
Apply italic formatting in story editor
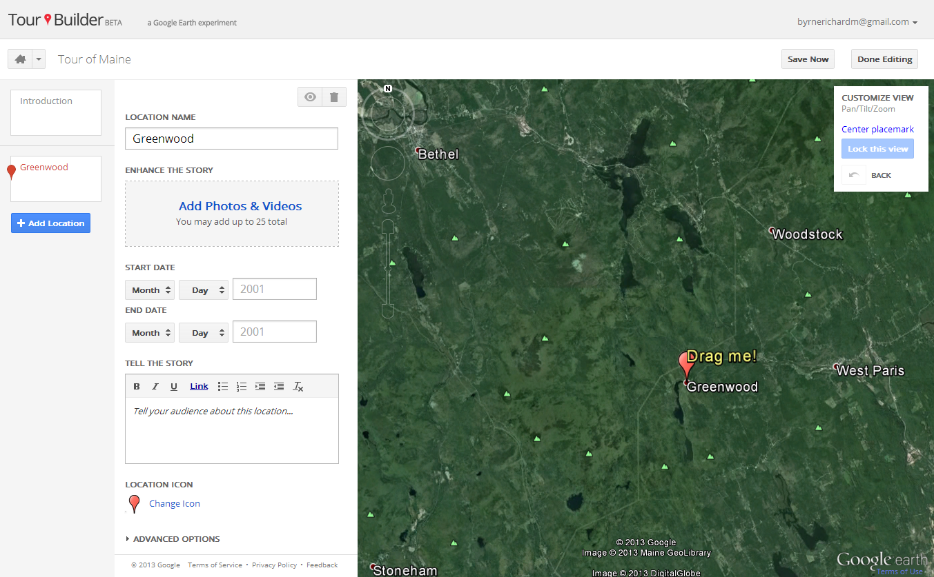(x=155, y=387)
